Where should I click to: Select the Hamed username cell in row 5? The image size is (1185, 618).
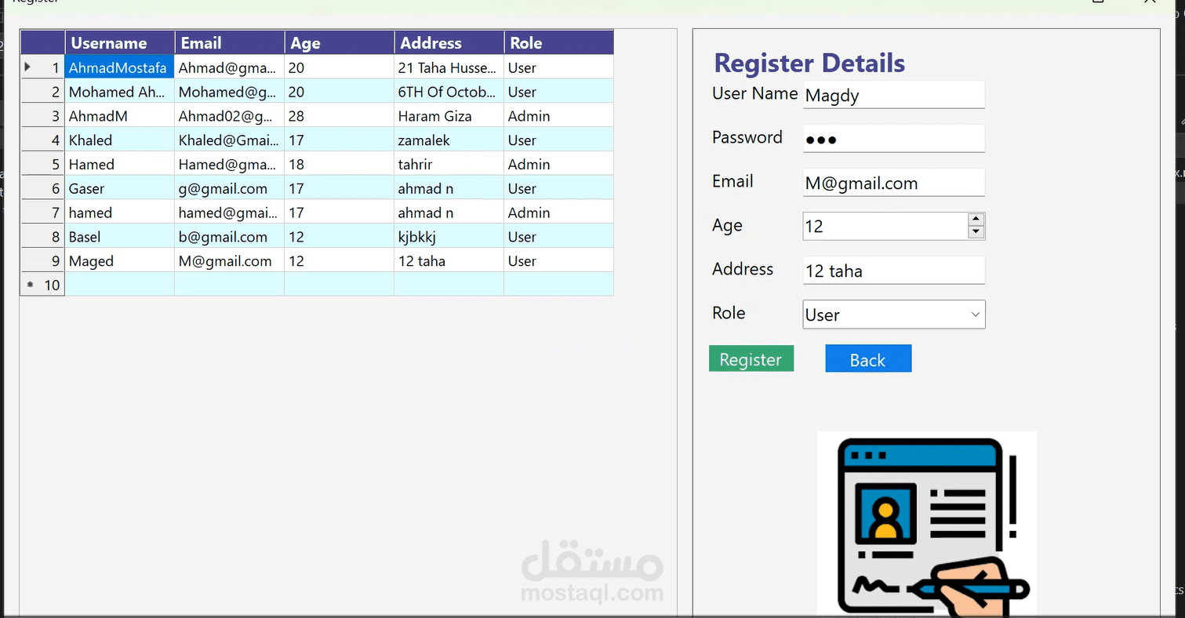coord(120,165)
